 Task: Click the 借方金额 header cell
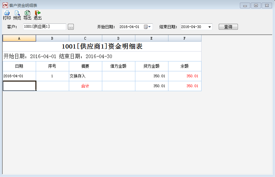118,66
